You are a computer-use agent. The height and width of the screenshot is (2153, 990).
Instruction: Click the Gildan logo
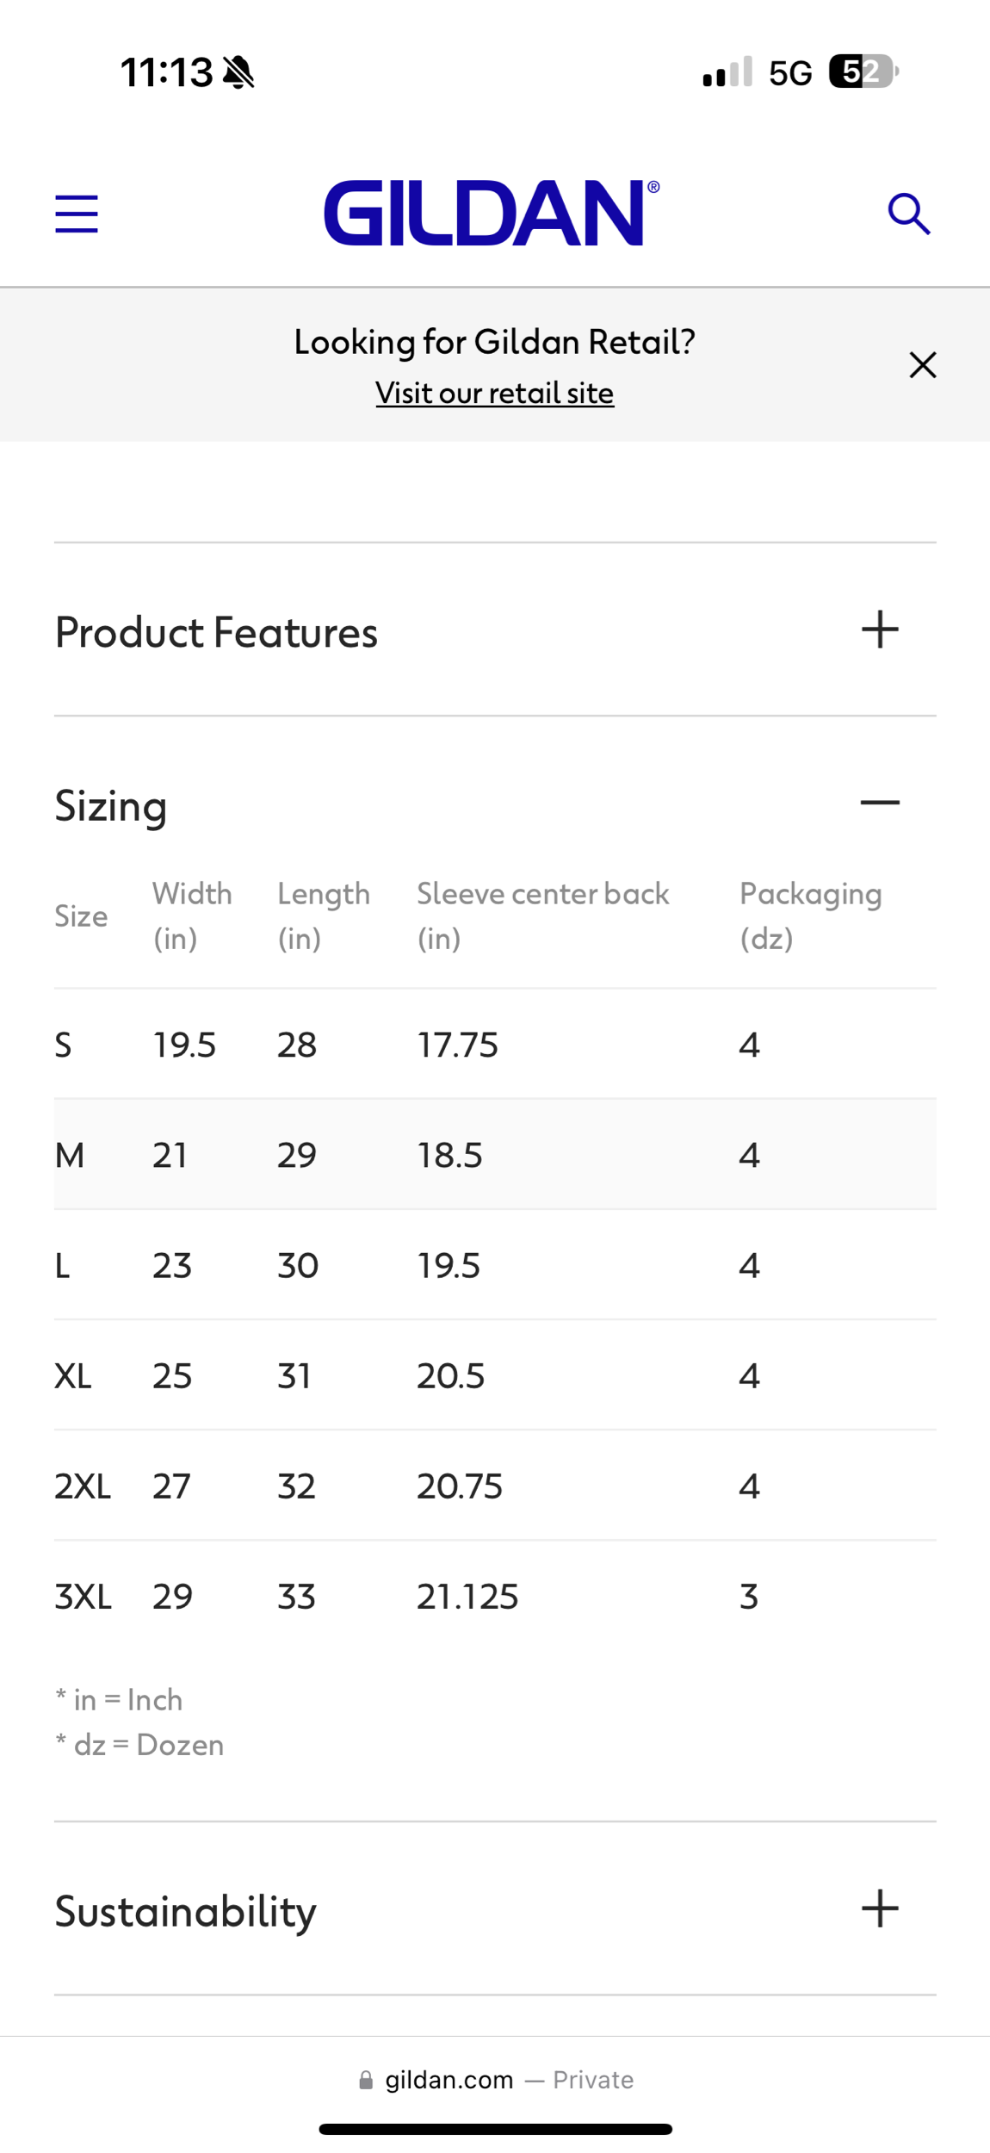point(492,213)
